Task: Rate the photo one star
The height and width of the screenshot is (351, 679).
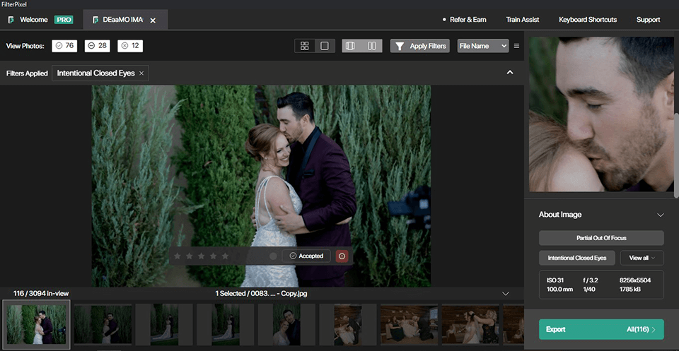Action: [177, 256]
